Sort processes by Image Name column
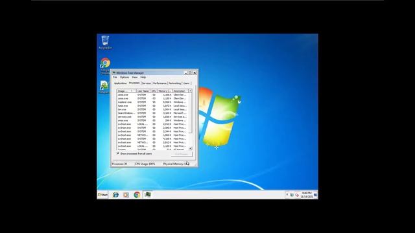This screenshot has height=233, width=415. [x=126, y=91]
